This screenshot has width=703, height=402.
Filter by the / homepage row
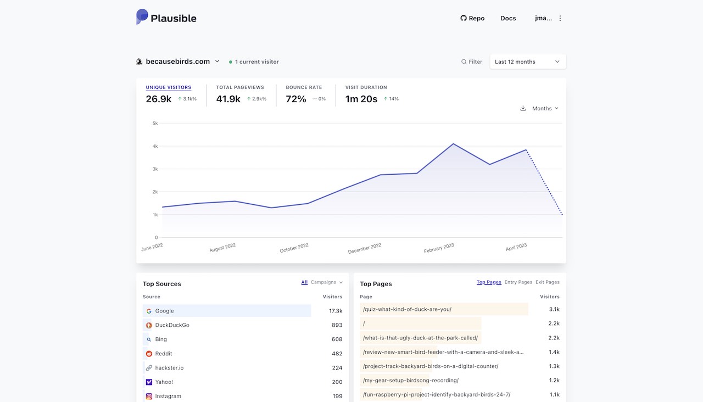(x=460, y=323)
